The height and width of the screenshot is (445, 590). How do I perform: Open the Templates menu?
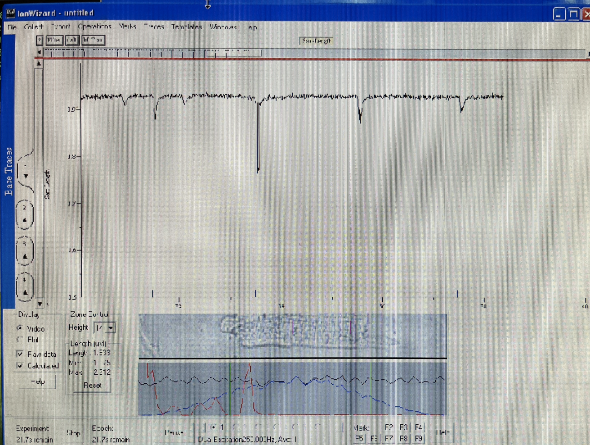coord(187,27)
